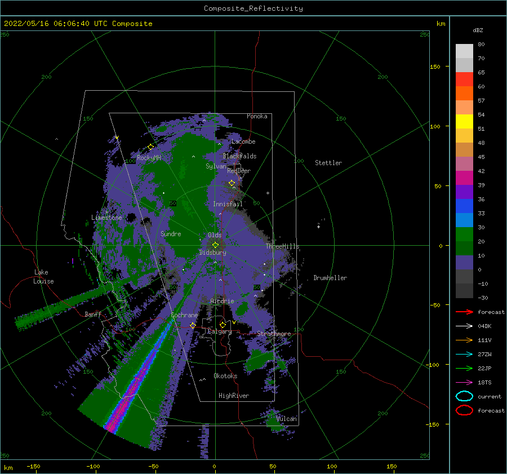The image size is (507, 474).
Task: Click the Drumheller label
Action: [330, 278]
